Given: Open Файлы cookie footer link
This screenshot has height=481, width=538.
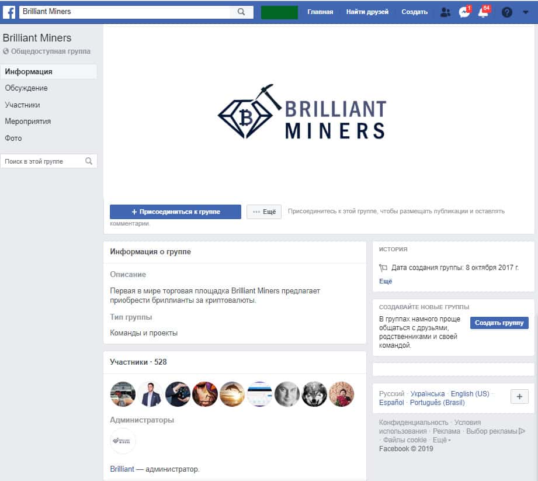Looking at the screenshot, I should pos(405,440).
